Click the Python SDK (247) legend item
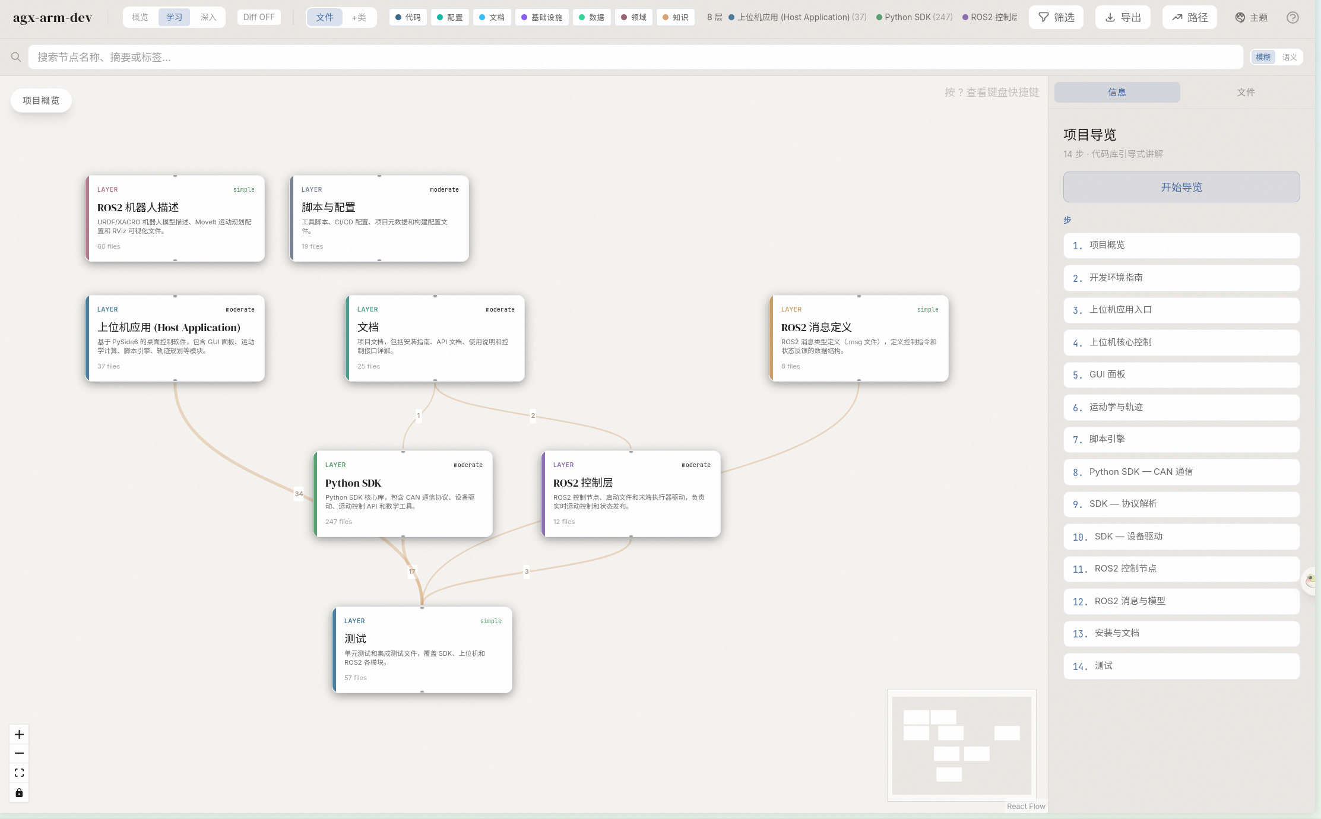Viewport: 1321px width, 819px height. coord(914,17)
